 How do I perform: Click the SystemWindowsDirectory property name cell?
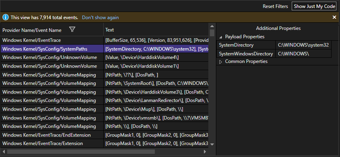point(246,53)
